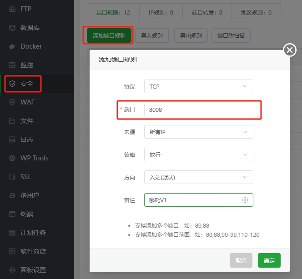Click the FTP globe icon in sidebar

[12, 9]
